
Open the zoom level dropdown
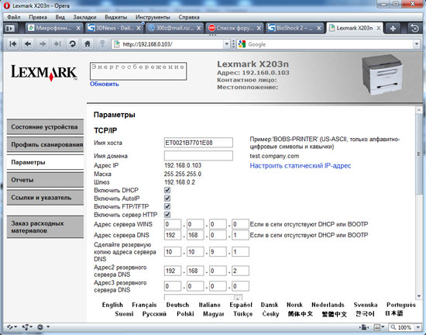click(417, 327)
